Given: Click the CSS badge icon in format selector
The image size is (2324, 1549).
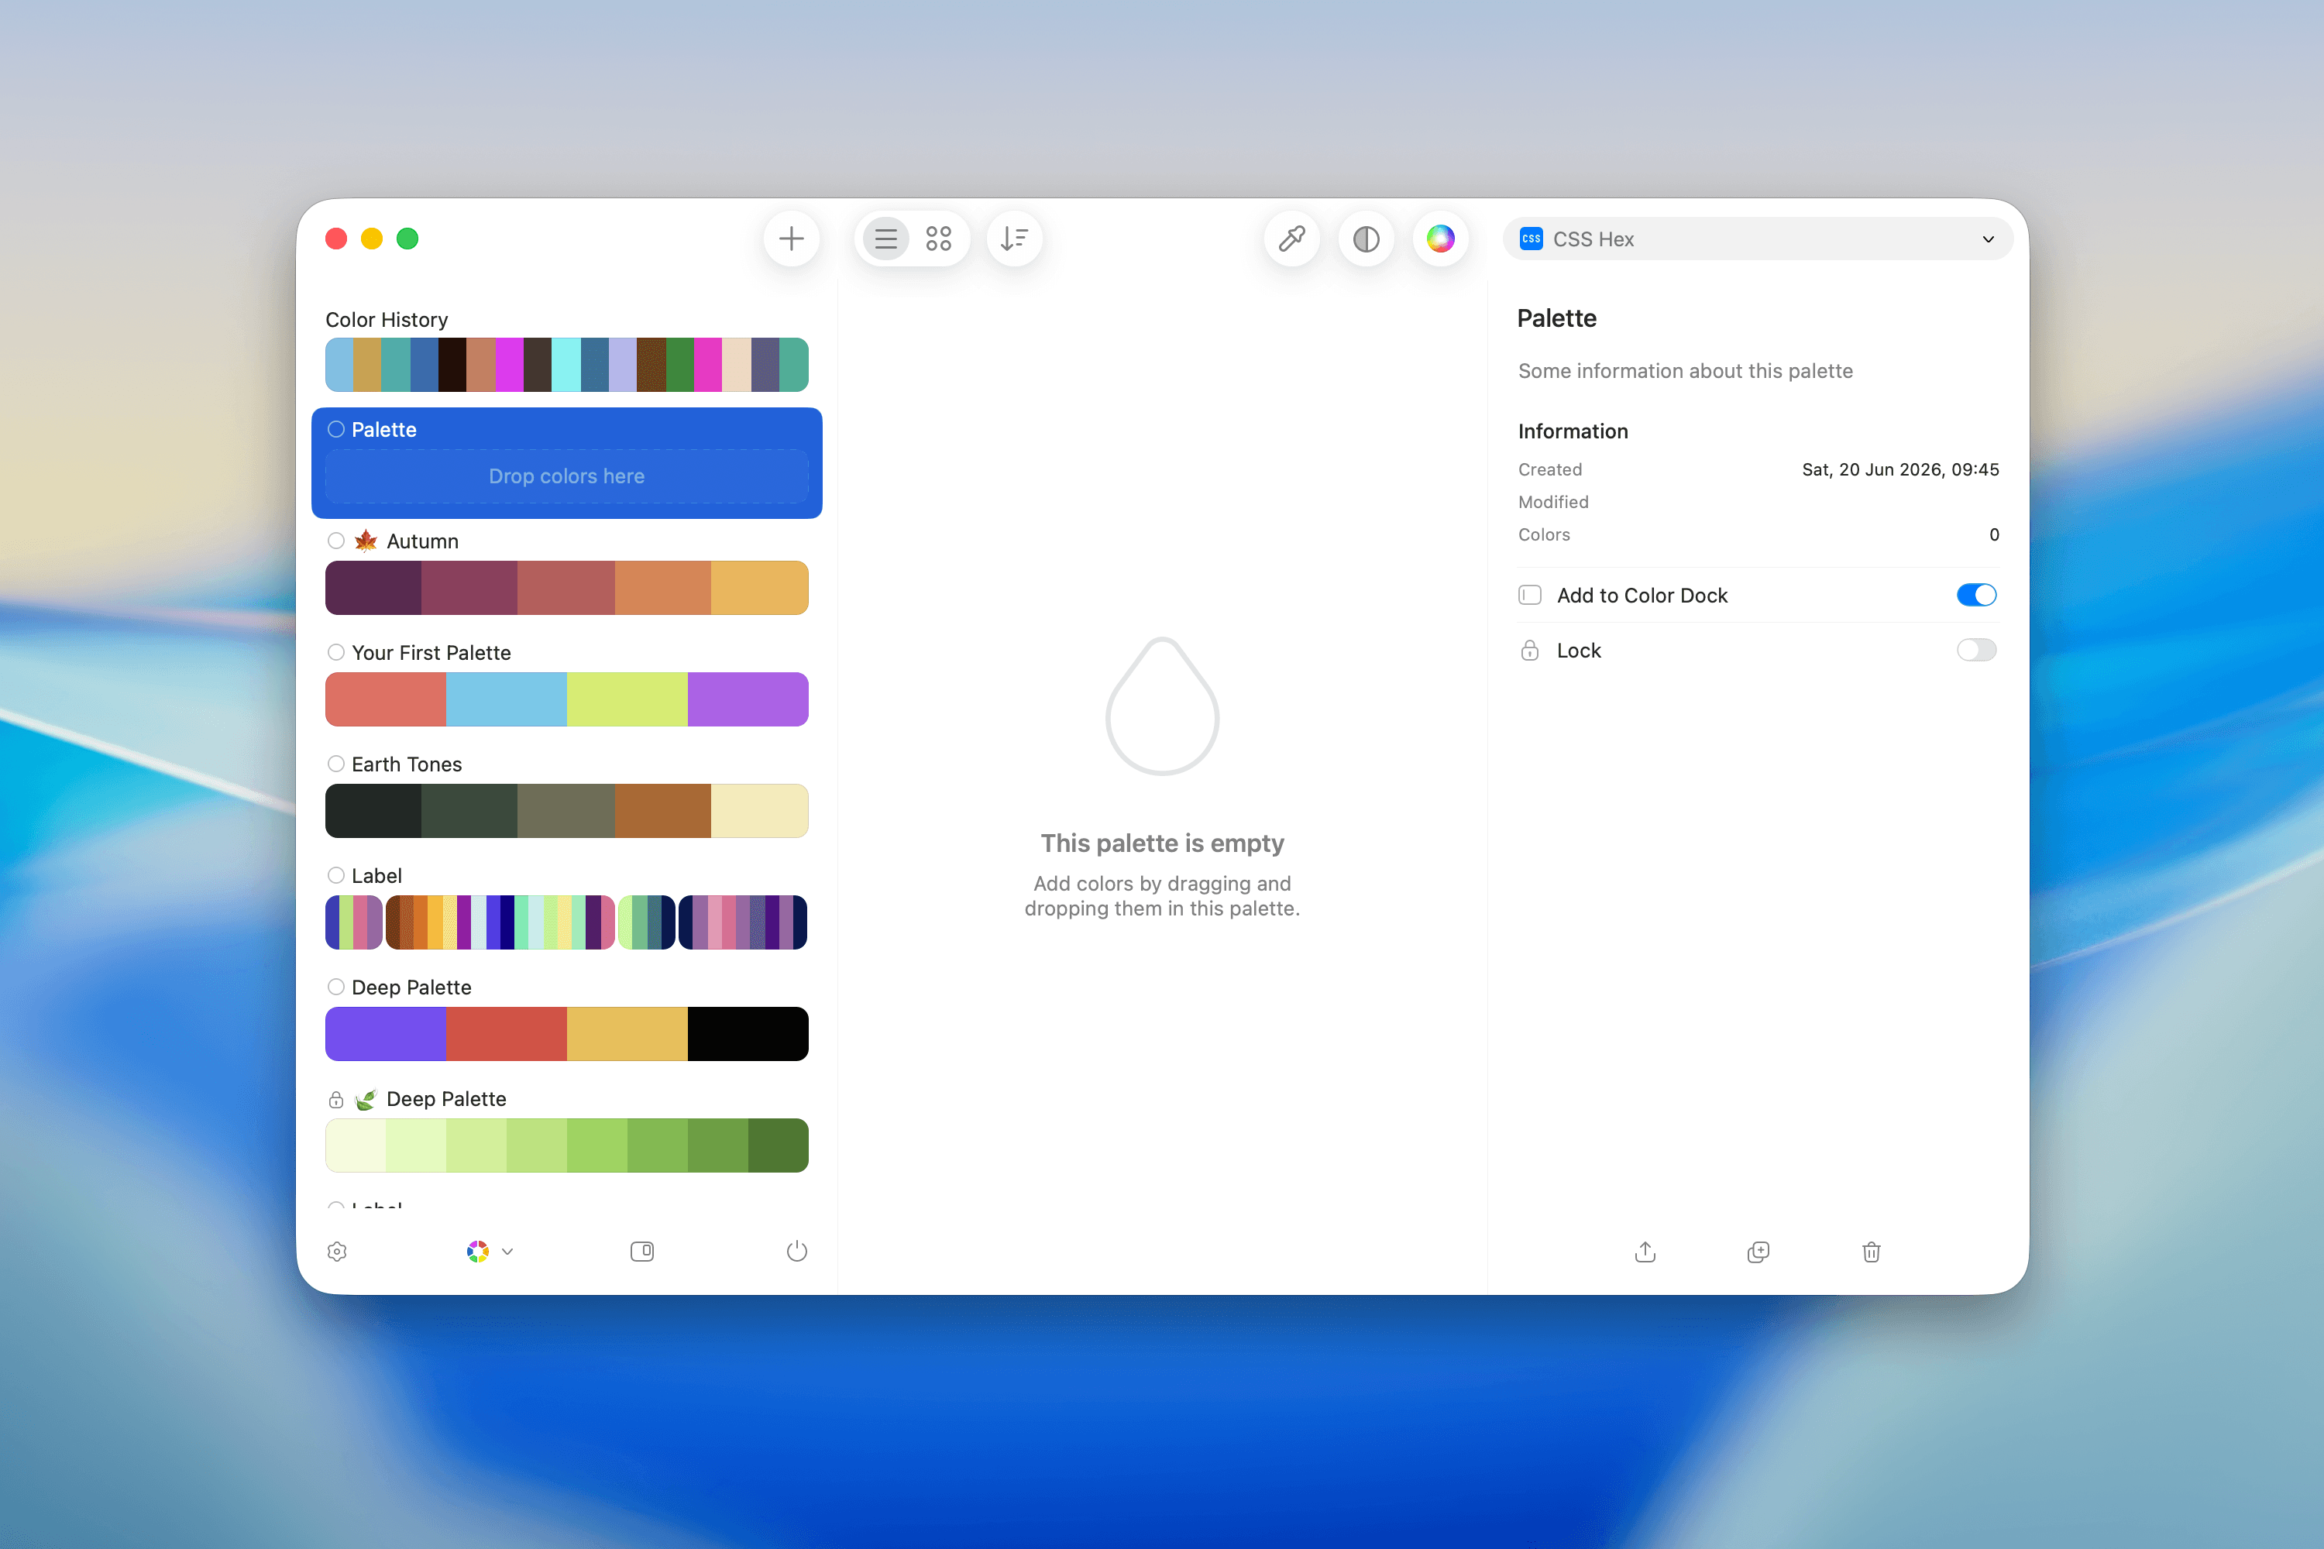Looking at the screenshot, I should 1532,239.
